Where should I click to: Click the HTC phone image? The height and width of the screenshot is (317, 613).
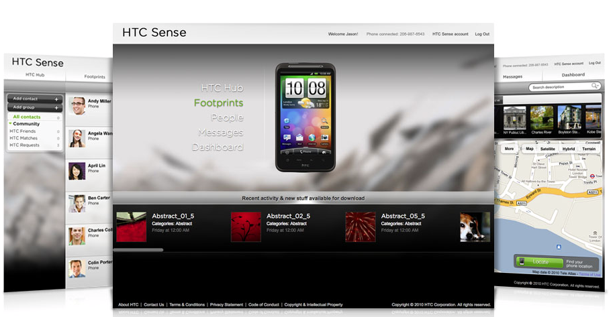[305, 117]
